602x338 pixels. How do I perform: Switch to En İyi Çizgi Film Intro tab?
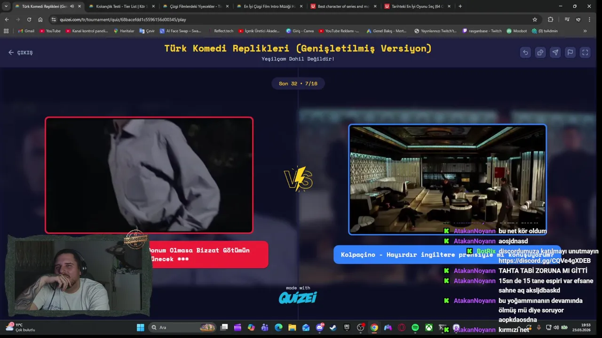coord(269,6)
